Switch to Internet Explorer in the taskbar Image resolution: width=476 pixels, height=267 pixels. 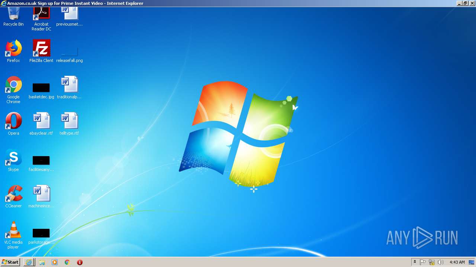tap(29, 262)
